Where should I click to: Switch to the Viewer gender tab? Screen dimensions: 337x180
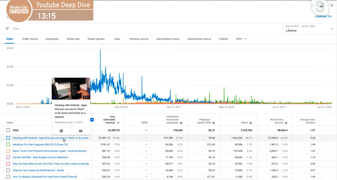pyautogui.click(x=96, y=39)
